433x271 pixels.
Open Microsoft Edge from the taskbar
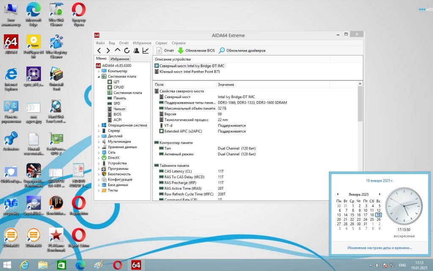(x=80, y=265)
